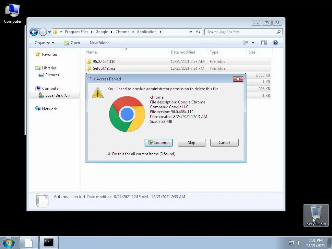
Task: Select Local Disk (C:) in navigation pane
Action: pos(54,95)
